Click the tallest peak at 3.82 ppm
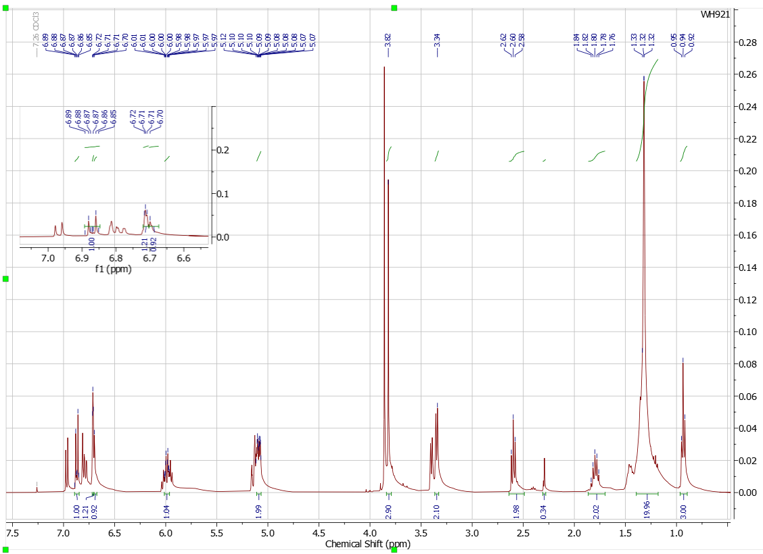Image resolution: width=763 pixels, height=554 pixels. point(384,68)
